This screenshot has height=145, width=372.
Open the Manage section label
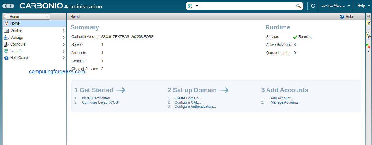(16, 38)
